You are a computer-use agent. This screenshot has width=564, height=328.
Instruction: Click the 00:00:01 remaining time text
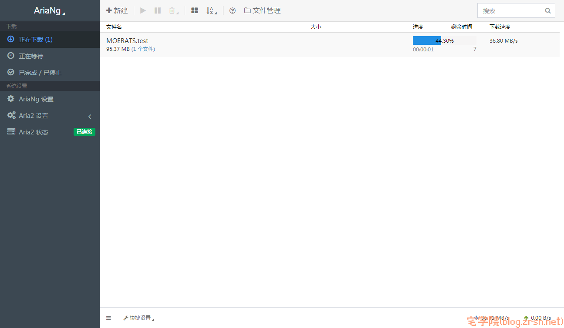click(423, 50)
